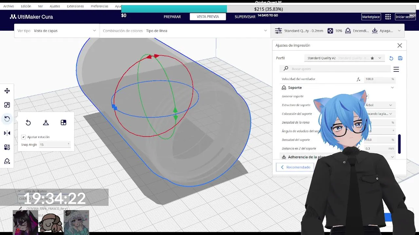419x235 pixels.
Task: Click the Generar soporte label
Action: coord(293,96)
